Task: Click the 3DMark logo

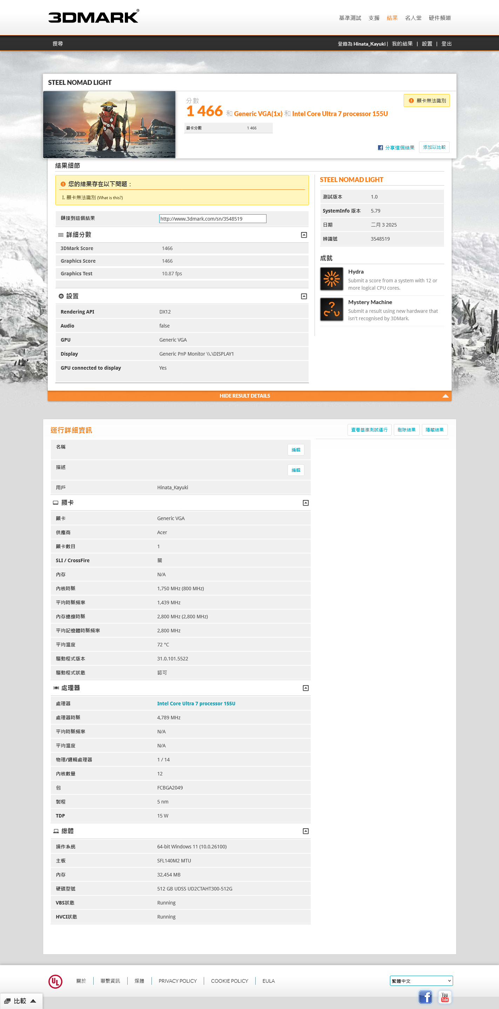Action: pyautogui.click(x=94, y=16)
